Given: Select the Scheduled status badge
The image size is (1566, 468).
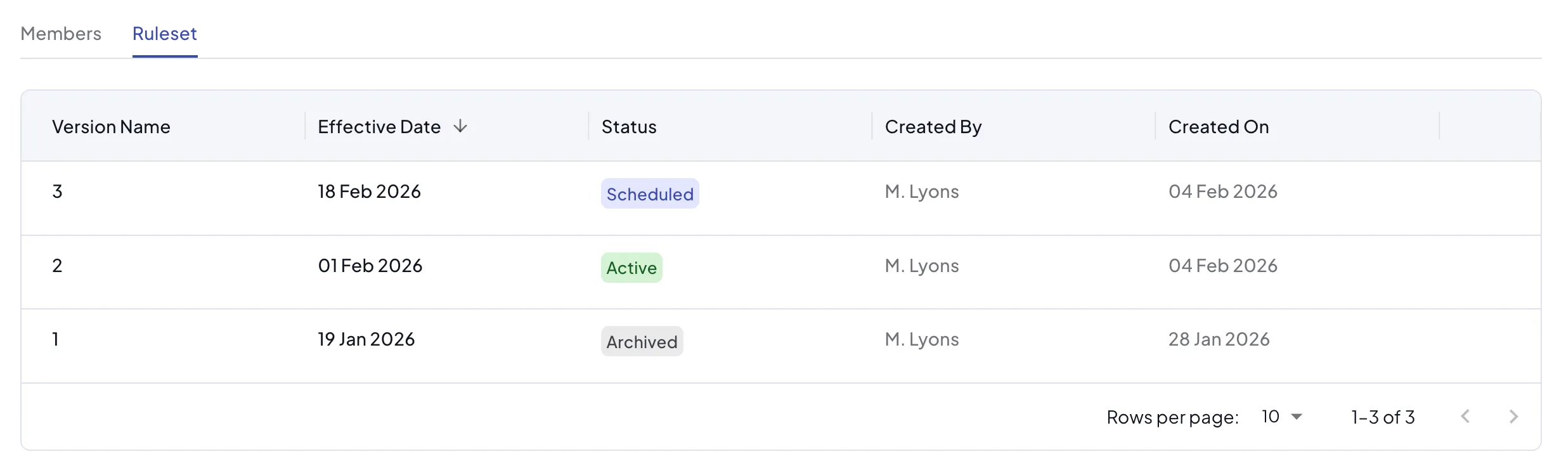Looking at the screenshot, I should point(650,194).
